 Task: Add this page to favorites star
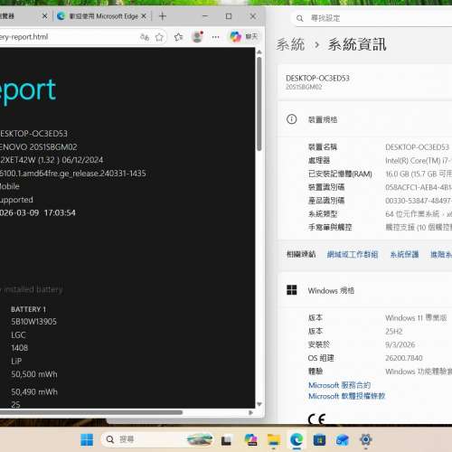coord(159,37)
